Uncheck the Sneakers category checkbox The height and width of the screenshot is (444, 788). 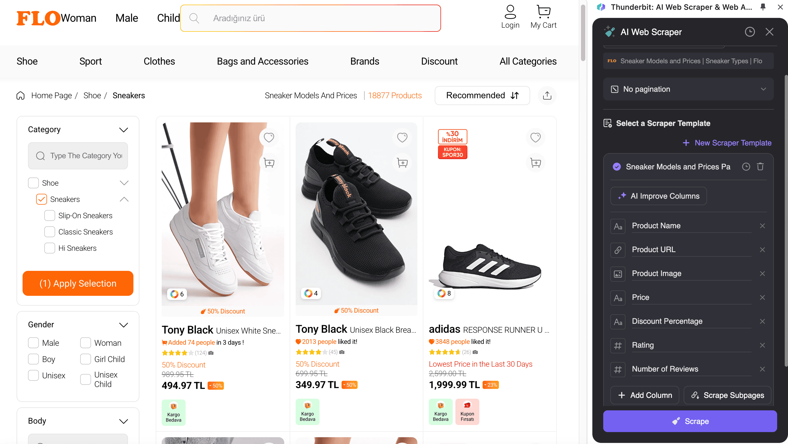[x=42, y=199]
